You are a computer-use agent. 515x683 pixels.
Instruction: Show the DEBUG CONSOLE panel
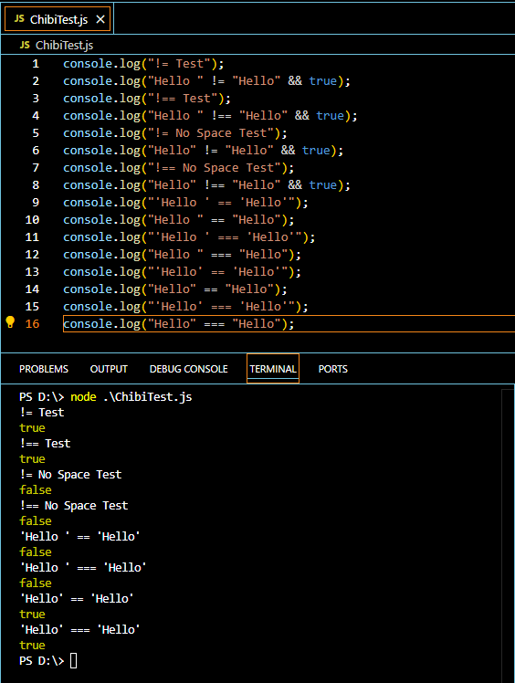189,369
